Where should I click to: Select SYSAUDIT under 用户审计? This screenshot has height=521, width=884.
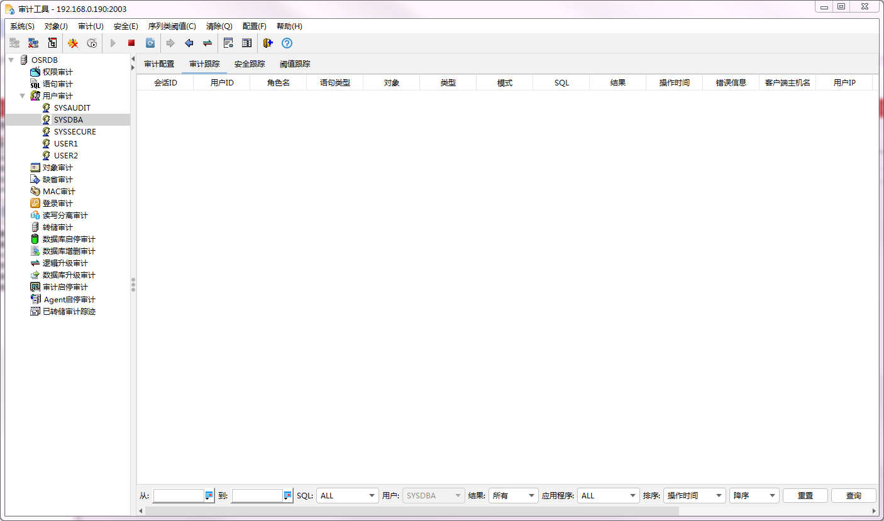click(70, 107)
